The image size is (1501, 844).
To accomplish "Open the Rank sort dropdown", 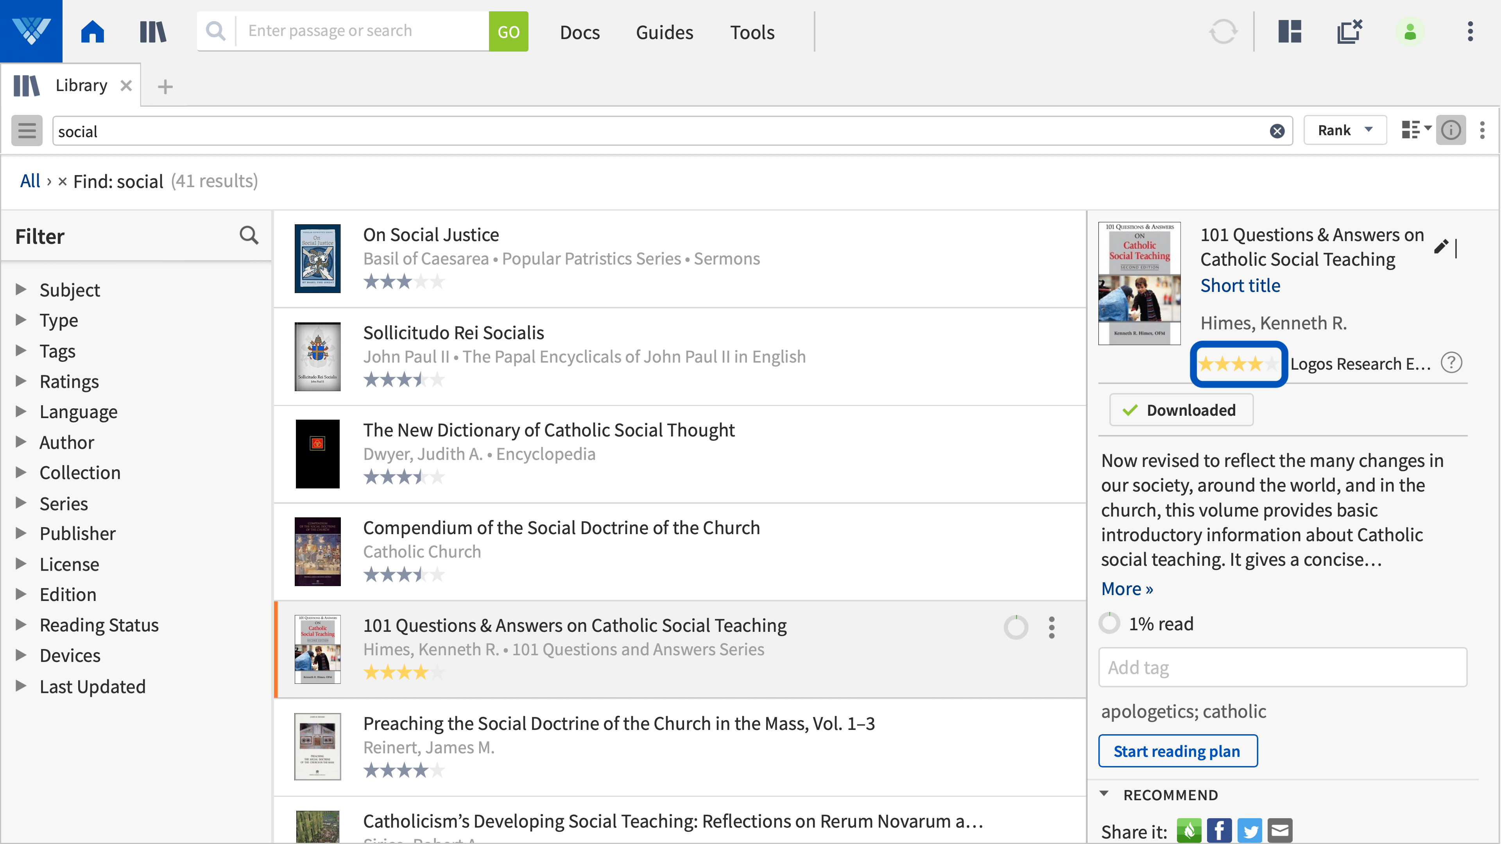I will tap(1345, 131).
